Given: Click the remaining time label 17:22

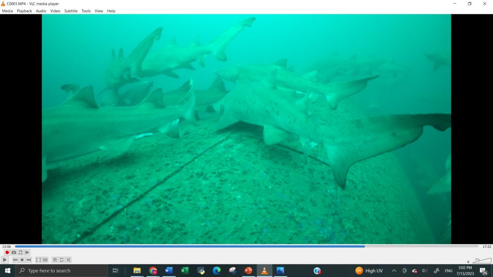Looking at the screenshot, I should click(x=486, y=247).
